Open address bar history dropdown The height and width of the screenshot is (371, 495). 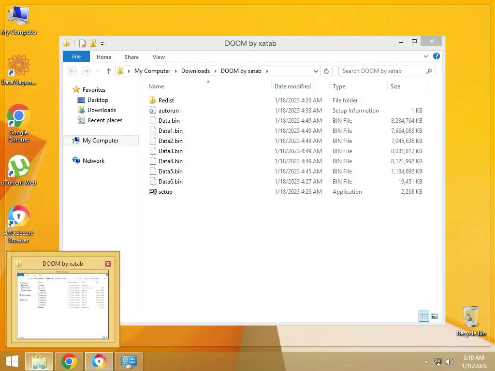click(316, 71)
